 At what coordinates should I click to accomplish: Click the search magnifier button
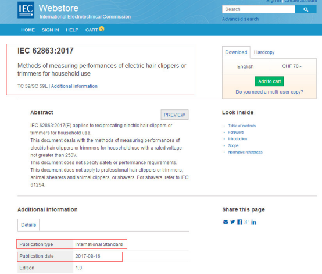(x=306, y=9)
